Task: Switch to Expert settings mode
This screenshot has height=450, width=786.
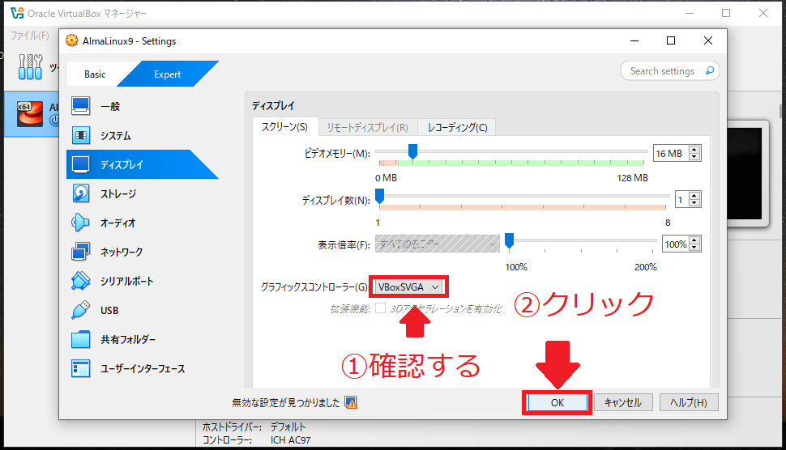Action: coord(168,74)
